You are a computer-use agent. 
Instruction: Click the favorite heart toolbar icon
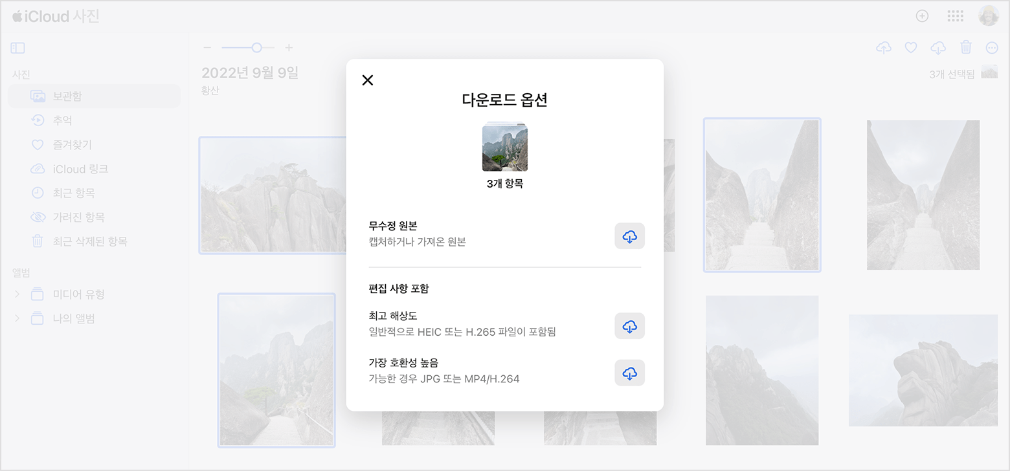911,47
